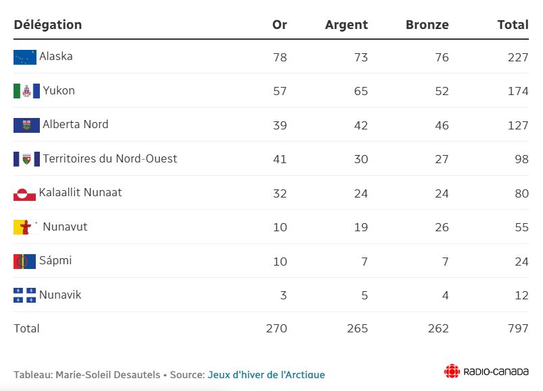Select Alaska's total of 227
The width and height of the screenshot is (543, 391).
518,57
